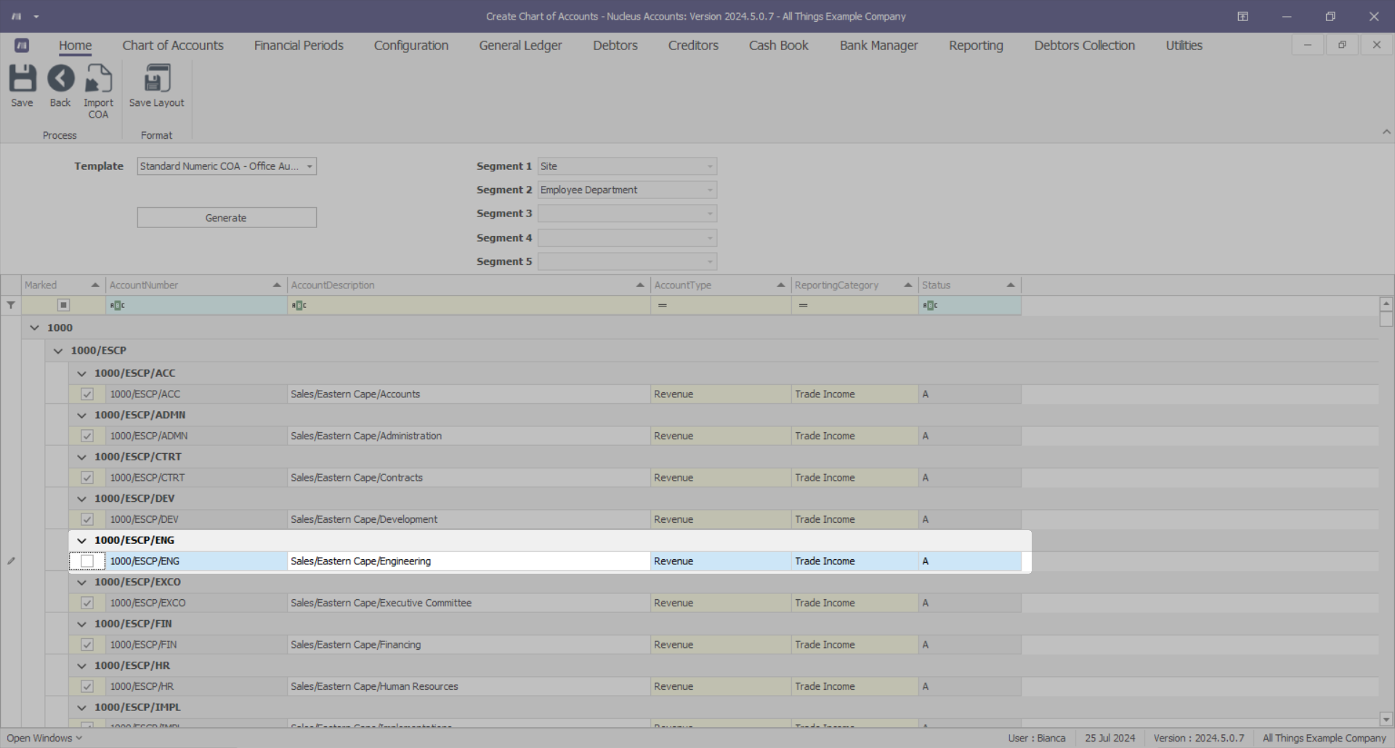Click the filter funnel icon in grid
This screenshot has width=1395, height=748.
[11, 306]
